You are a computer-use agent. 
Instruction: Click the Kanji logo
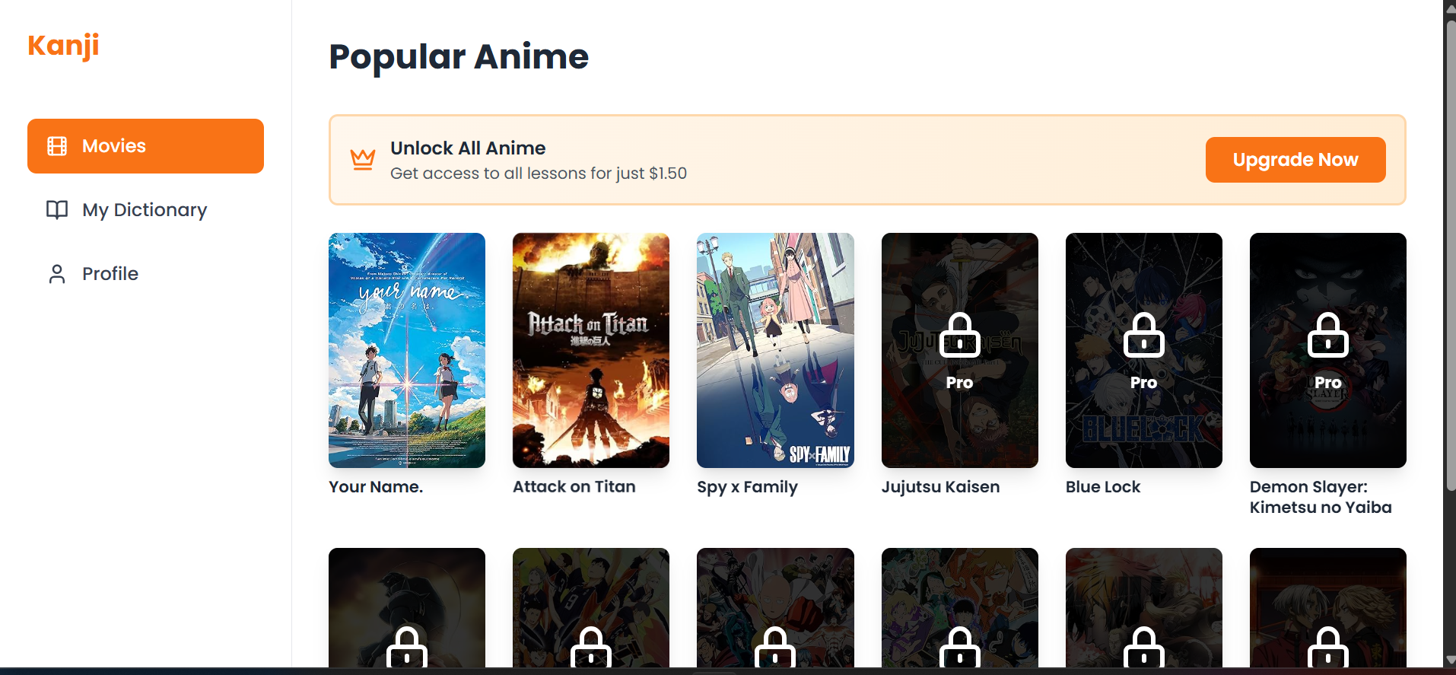pos(63,46)
